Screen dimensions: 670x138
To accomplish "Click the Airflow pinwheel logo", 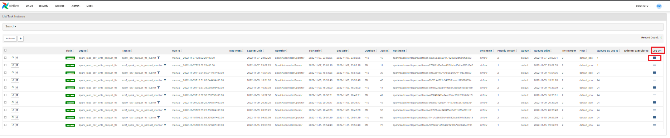I will (x=5, y=6).
